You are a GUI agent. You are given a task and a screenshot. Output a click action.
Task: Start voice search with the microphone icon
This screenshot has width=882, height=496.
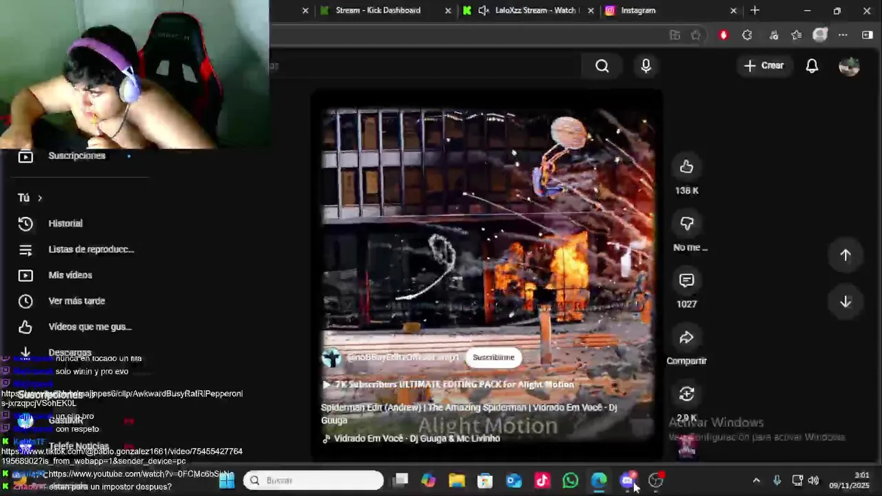click(x=646, y=65)
